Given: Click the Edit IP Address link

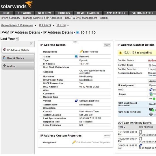Looking at the screenshot, I should point(90,52).
